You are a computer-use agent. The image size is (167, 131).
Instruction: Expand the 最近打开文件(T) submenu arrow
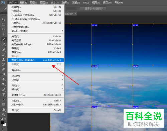(x=62, y=30)
